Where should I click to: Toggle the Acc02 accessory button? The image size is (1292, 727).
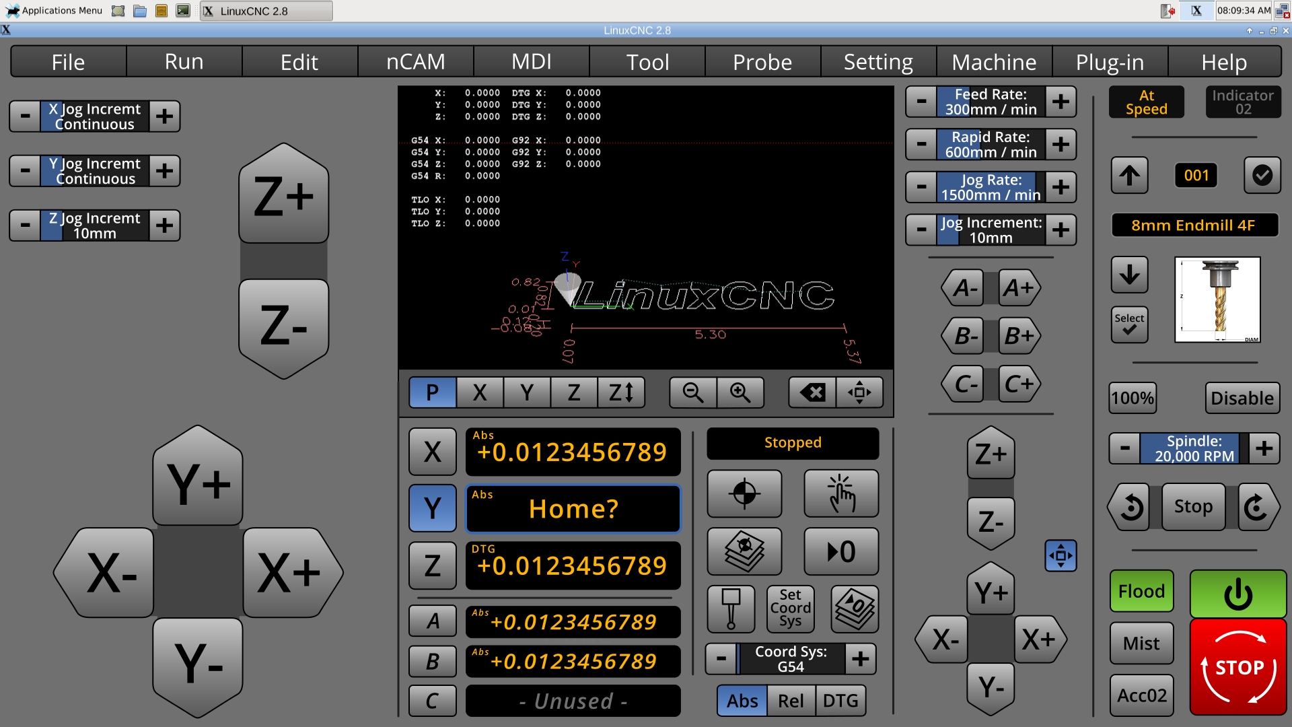[1141, 695]
